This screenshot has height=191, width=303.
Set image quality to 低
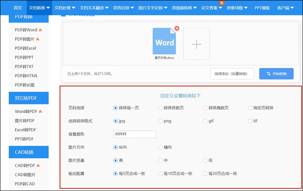(205, 160)
